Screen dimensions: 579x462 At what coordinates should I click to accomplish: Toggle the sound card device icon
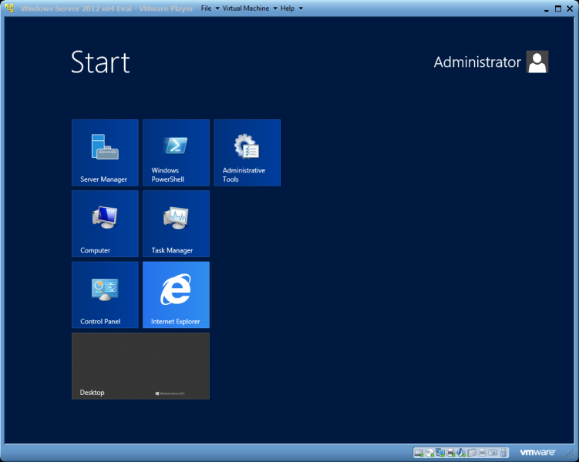(461, 453)
